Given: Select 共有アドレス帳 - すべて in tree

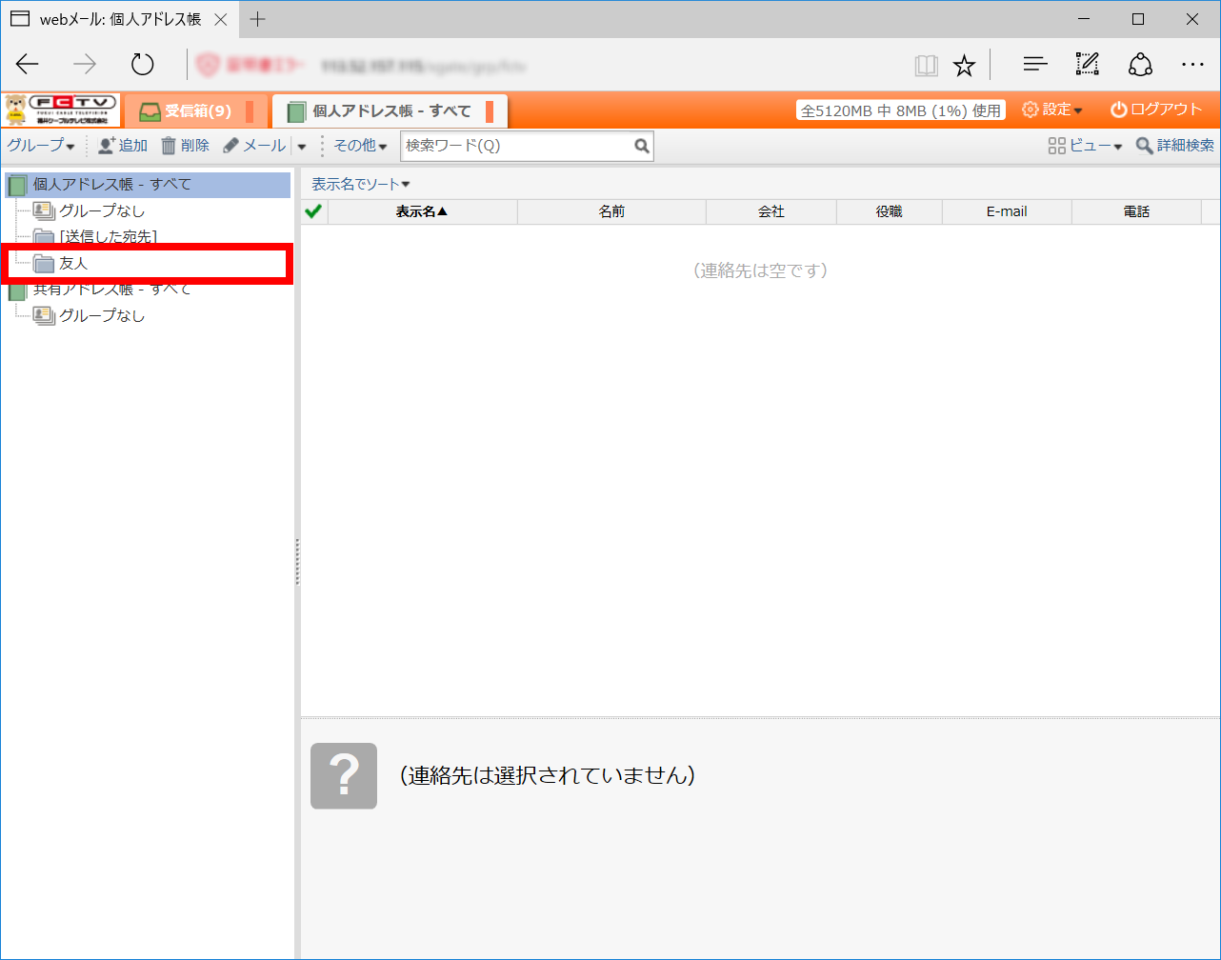Looking at the screenshot, I should tap(112, 289).
